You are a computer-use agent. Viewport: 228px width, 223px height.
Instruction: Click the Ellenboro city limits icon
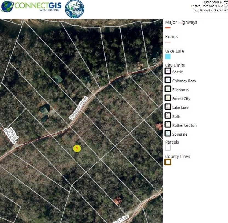click(x=168, y=89)
